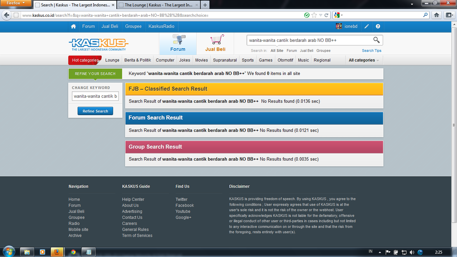Click the Kaskus home icon in blue bar
Screen dimensions: 457x257
[x=73, y=26]
